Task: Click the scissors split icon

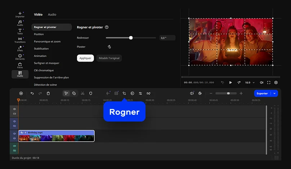Action: (x=82, y=93)
